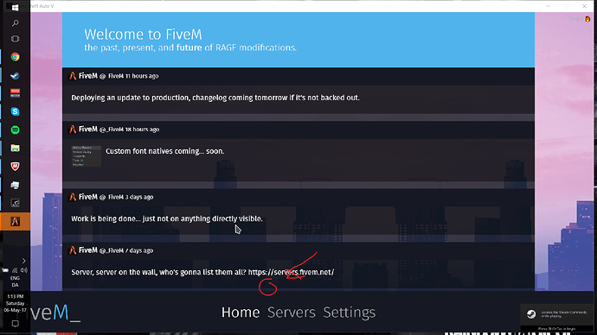
Task: Open Google Chrome from the taskbar
Action: pyautogui.click(x=16, y=57)
